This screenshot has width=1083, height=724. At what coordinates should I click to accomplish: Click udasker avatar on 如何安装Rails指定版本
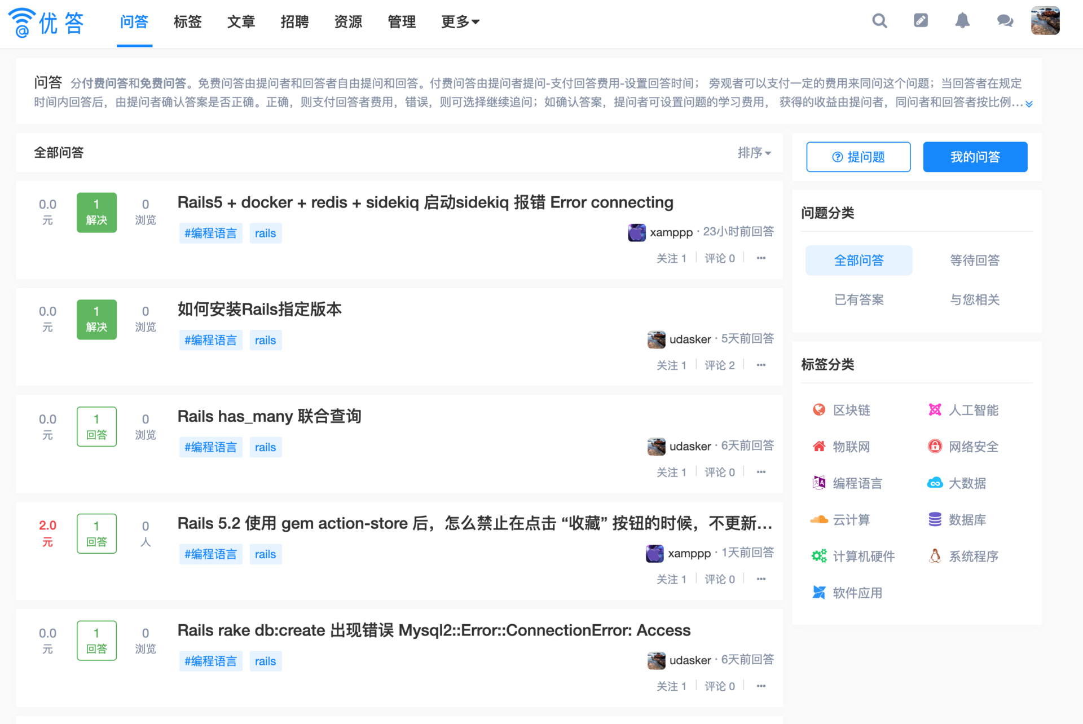[657, 339]
